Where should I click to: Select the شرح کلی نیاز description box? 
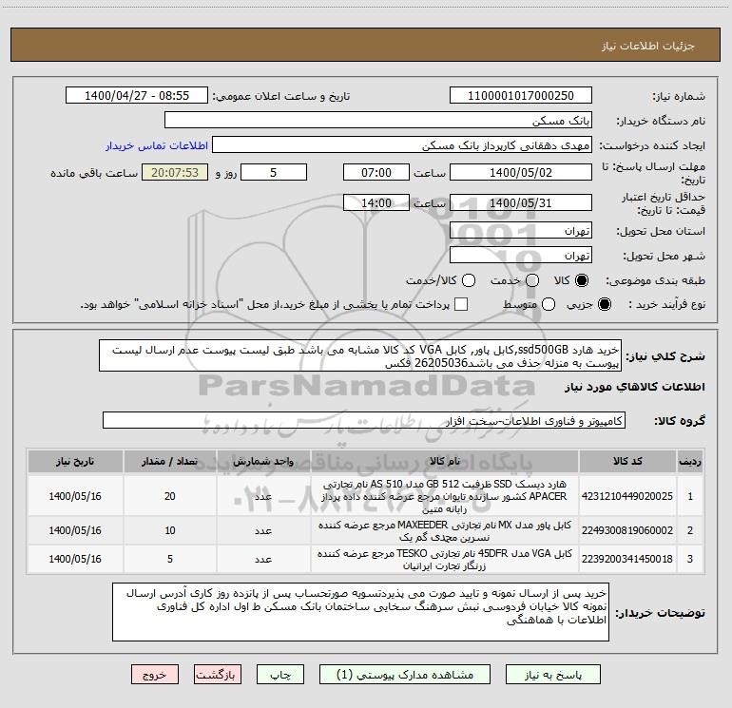click(x=360, y=356)
